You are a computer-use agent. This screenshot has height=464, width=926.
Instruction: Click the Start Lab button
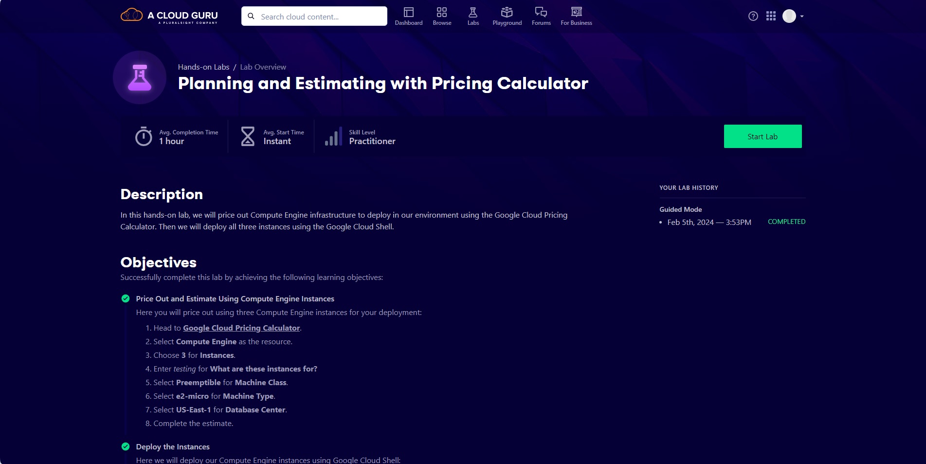(763, 136)
